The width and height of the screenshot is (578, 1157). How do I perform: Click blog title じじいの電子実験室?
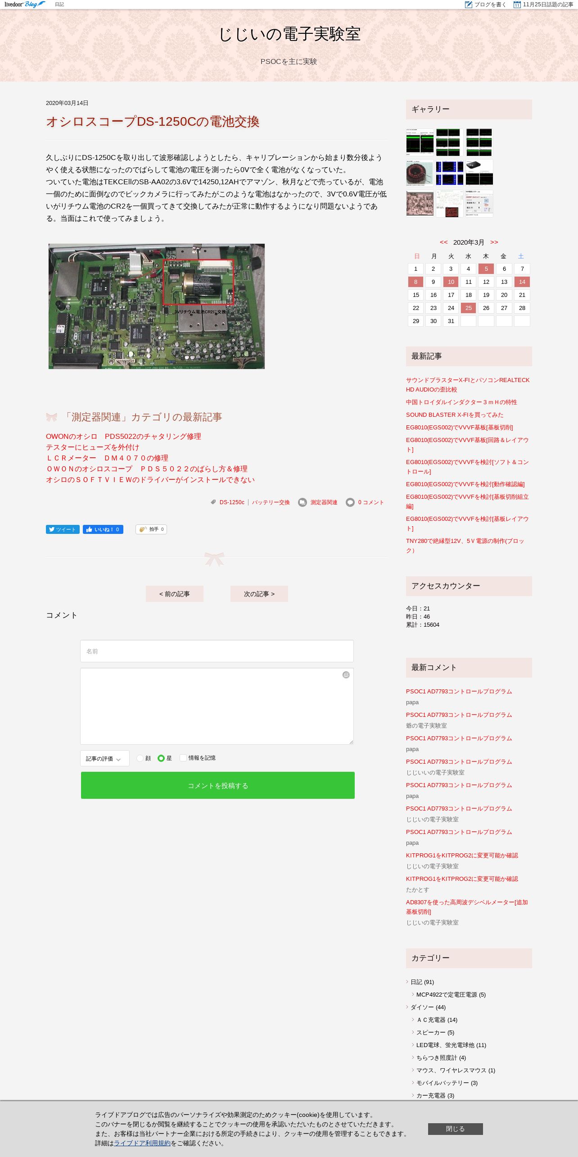click(x=289, y=34)
